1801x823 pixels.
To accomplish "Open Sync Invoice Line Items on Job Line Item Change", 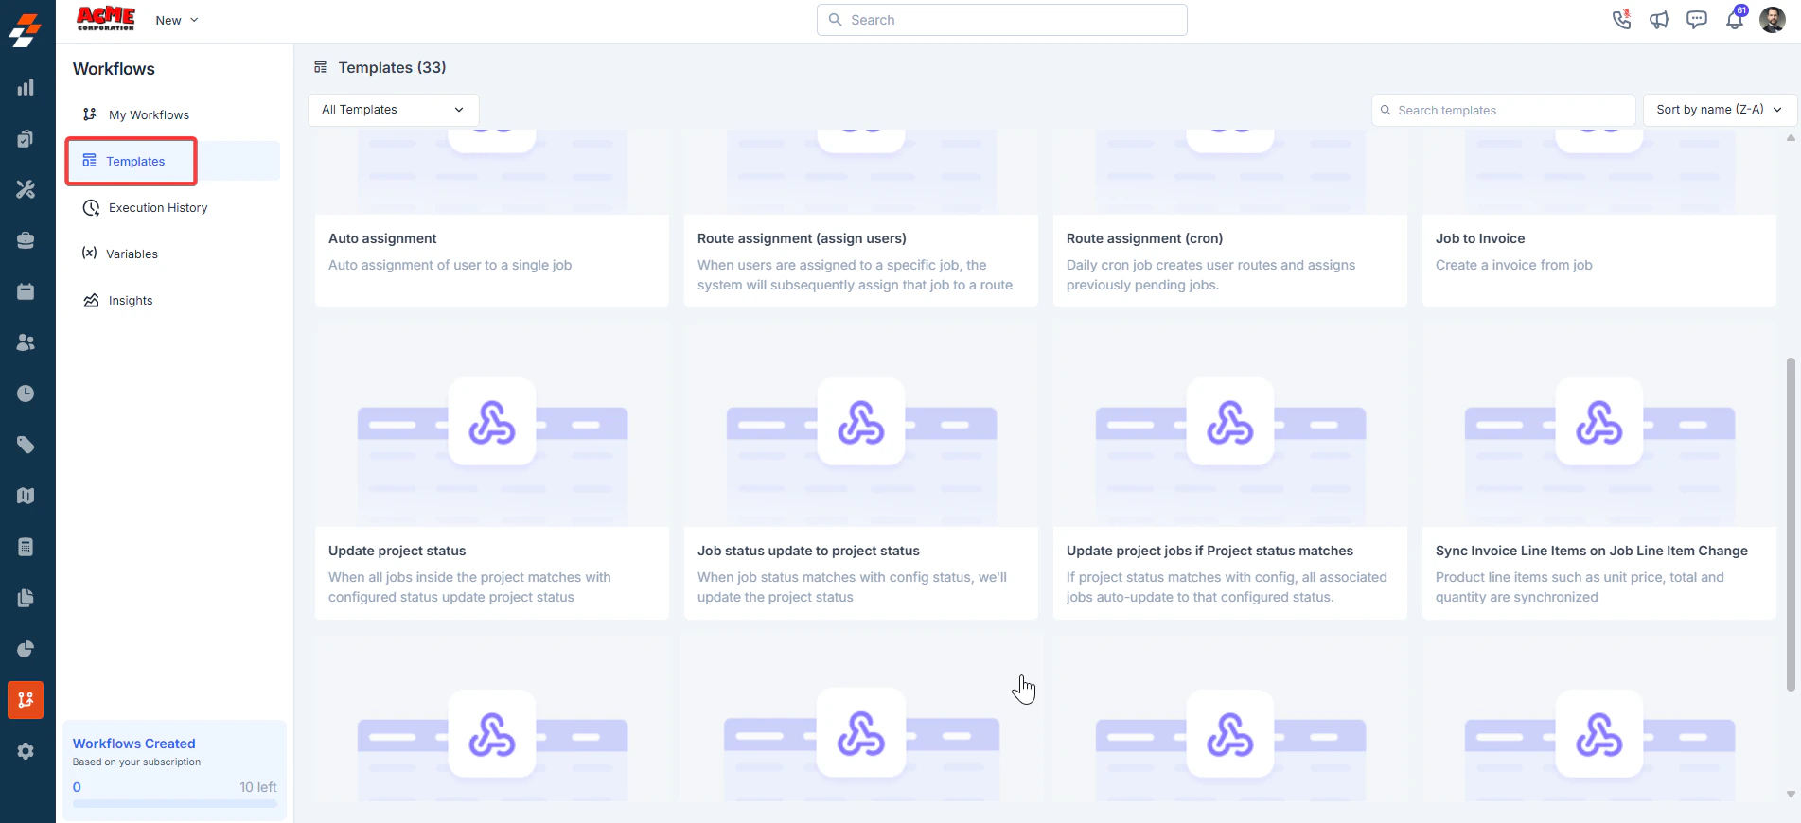I will click(1592, 551).
